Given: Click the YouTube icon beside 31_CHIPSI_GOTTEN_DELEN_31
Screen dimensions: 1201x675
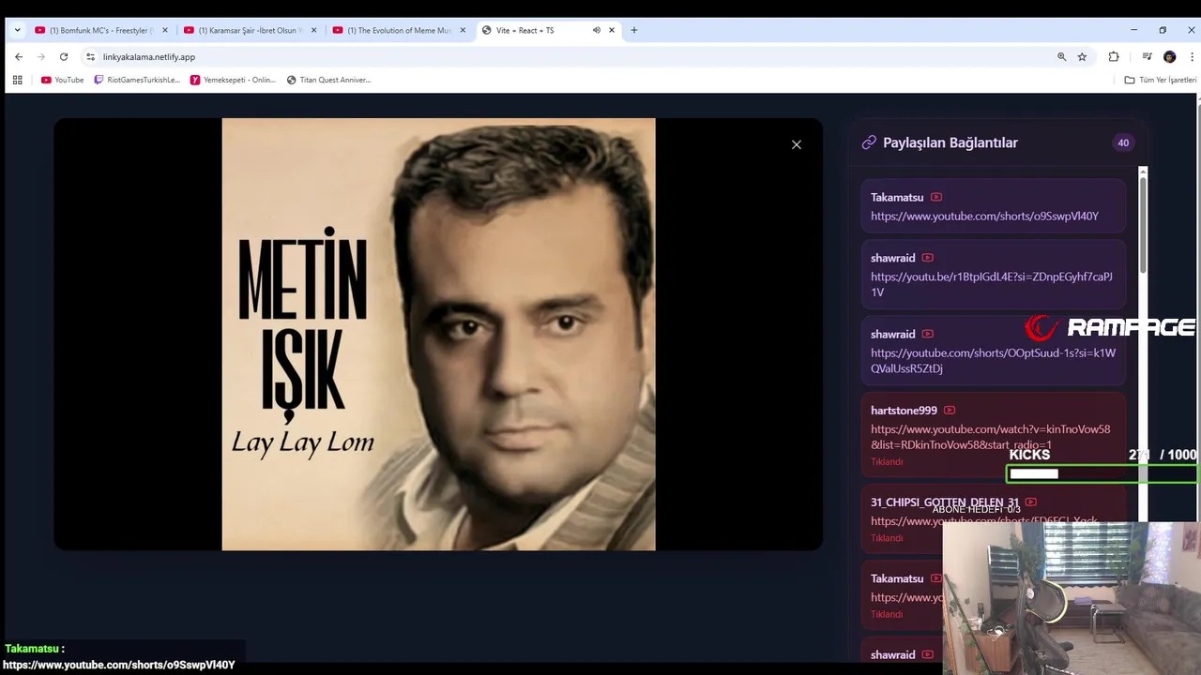Looking at the screenshot, I should (x=1031, y=502).
